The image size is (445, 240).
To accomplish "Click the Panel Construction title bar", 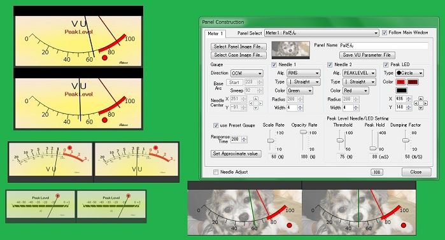I will (x=320, y=22).
